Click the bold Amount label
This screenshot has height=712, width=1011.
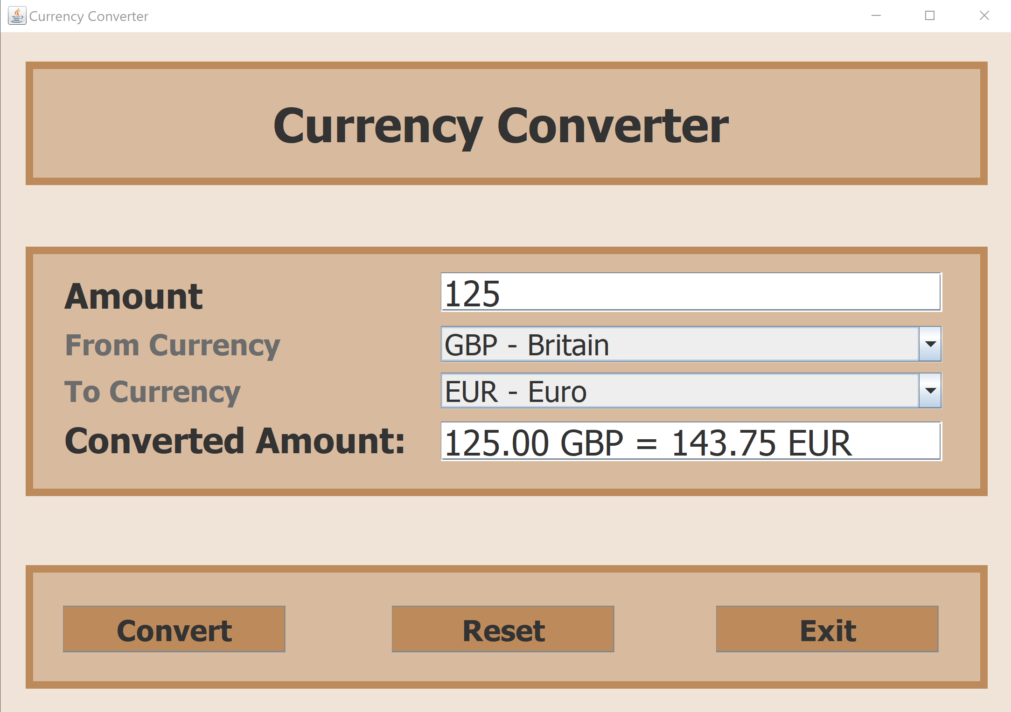[x=134, y=296]
